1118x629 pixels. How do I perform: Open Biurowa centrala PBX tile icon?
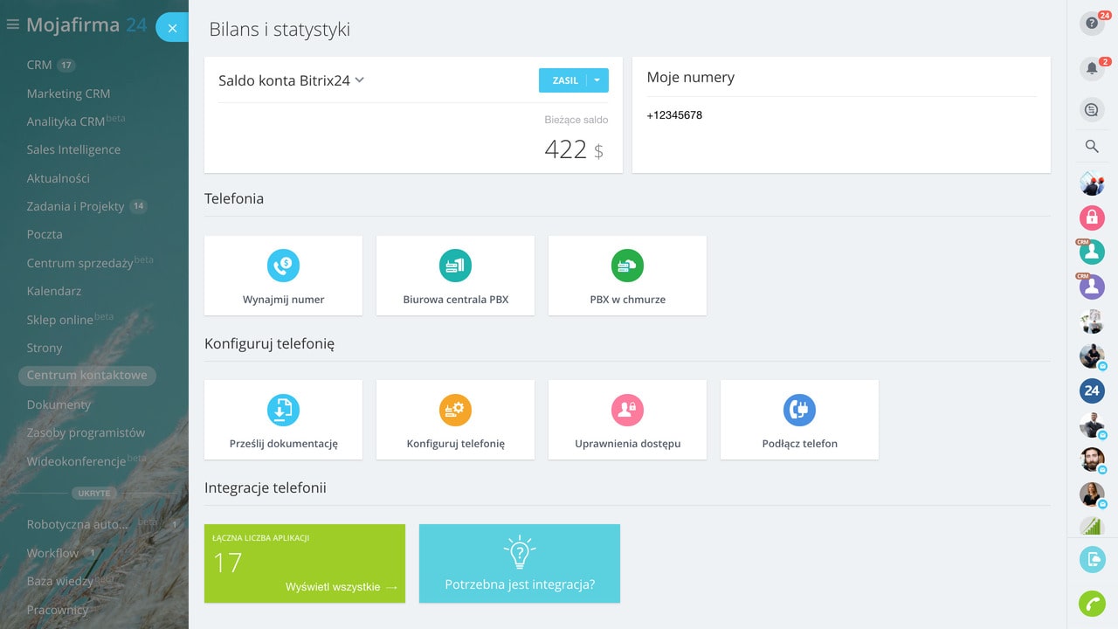click(455, 266)
